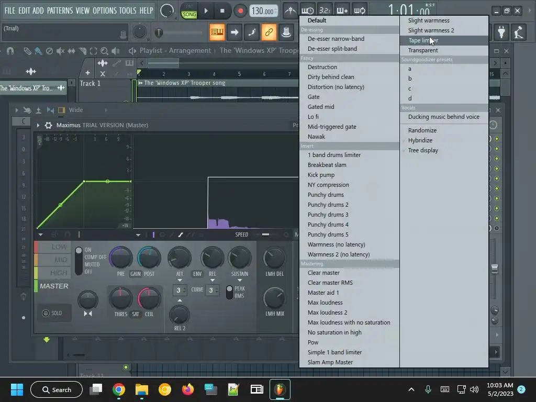The width and height of the screenshot is (536, 402).
Task: Click the stop button in transport
Action: coord(222,11)
